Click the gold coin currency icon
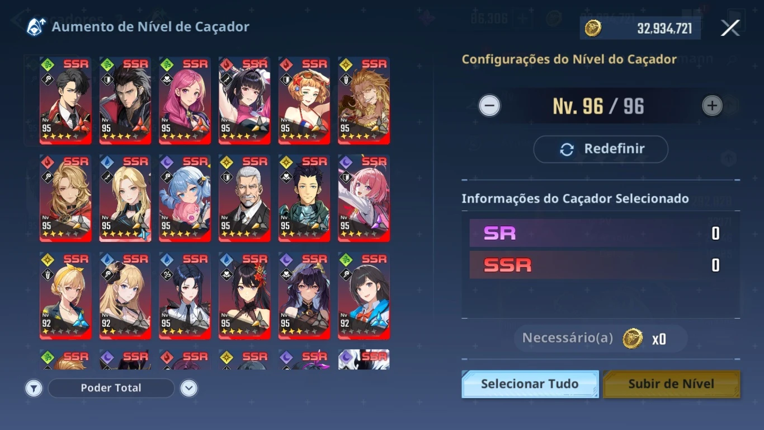Screen dimensions: 764x430 pyautogui.click(x=593, y=28)
